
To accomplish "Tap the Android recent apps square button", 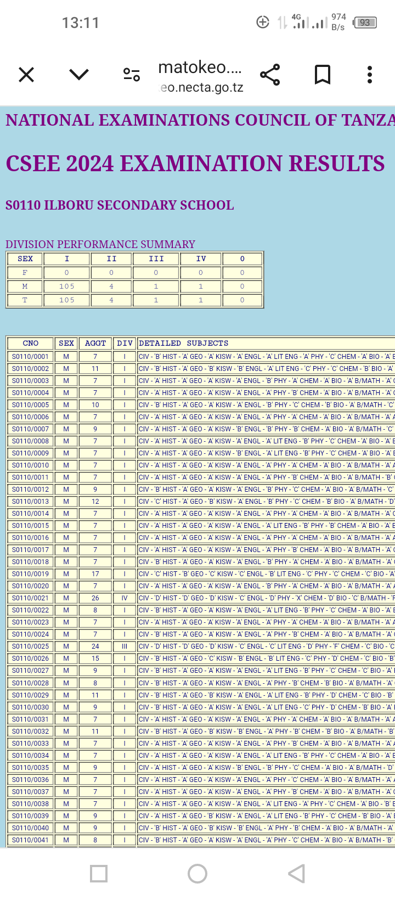I will coord(99,874).
